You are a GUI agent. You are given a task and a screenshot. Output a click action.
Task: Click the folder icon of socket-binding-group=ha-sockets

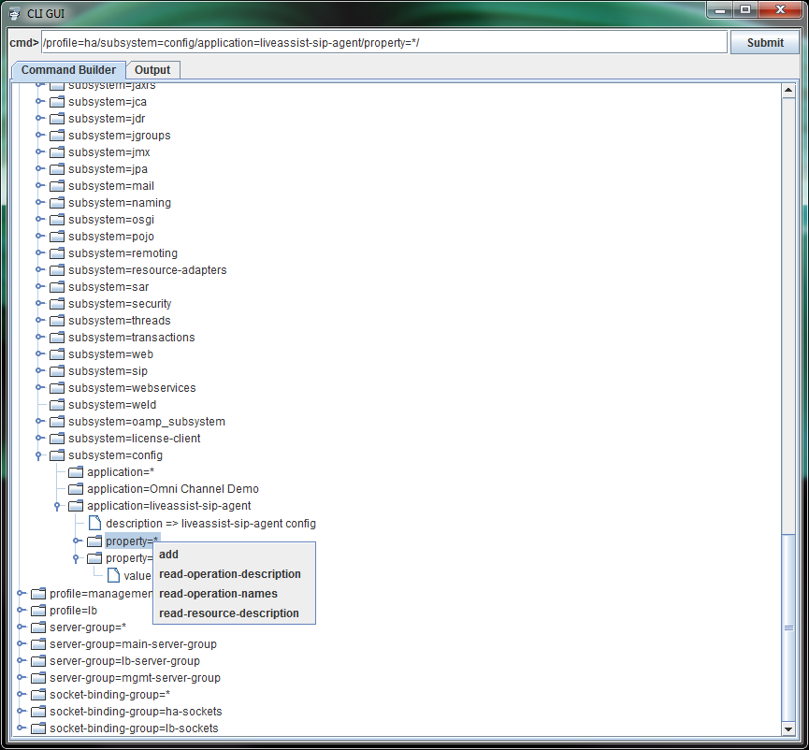(x=38, y=712)
